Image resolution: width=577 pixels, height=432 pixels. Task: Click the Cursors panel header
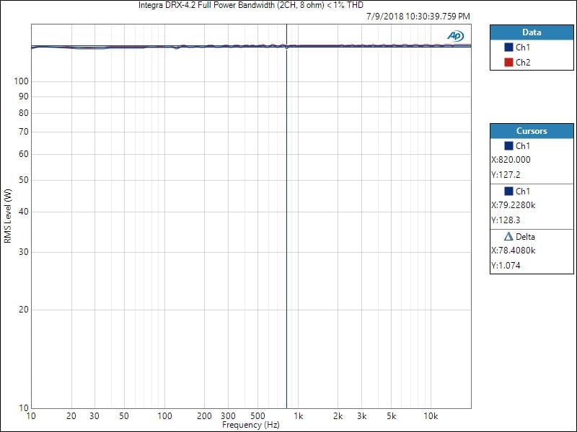[x=532, y=131]
